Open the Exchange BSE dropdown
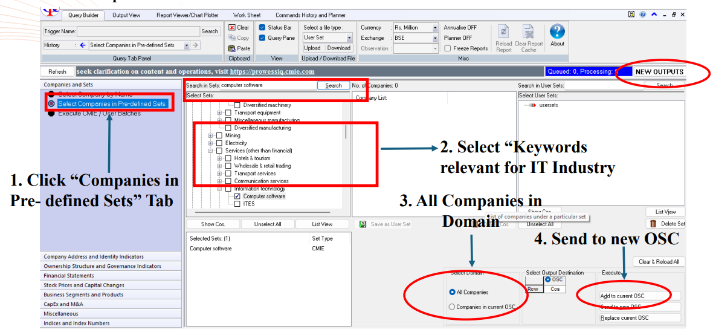713x335 pixels. pyautogui.click(x=434, y=38)
